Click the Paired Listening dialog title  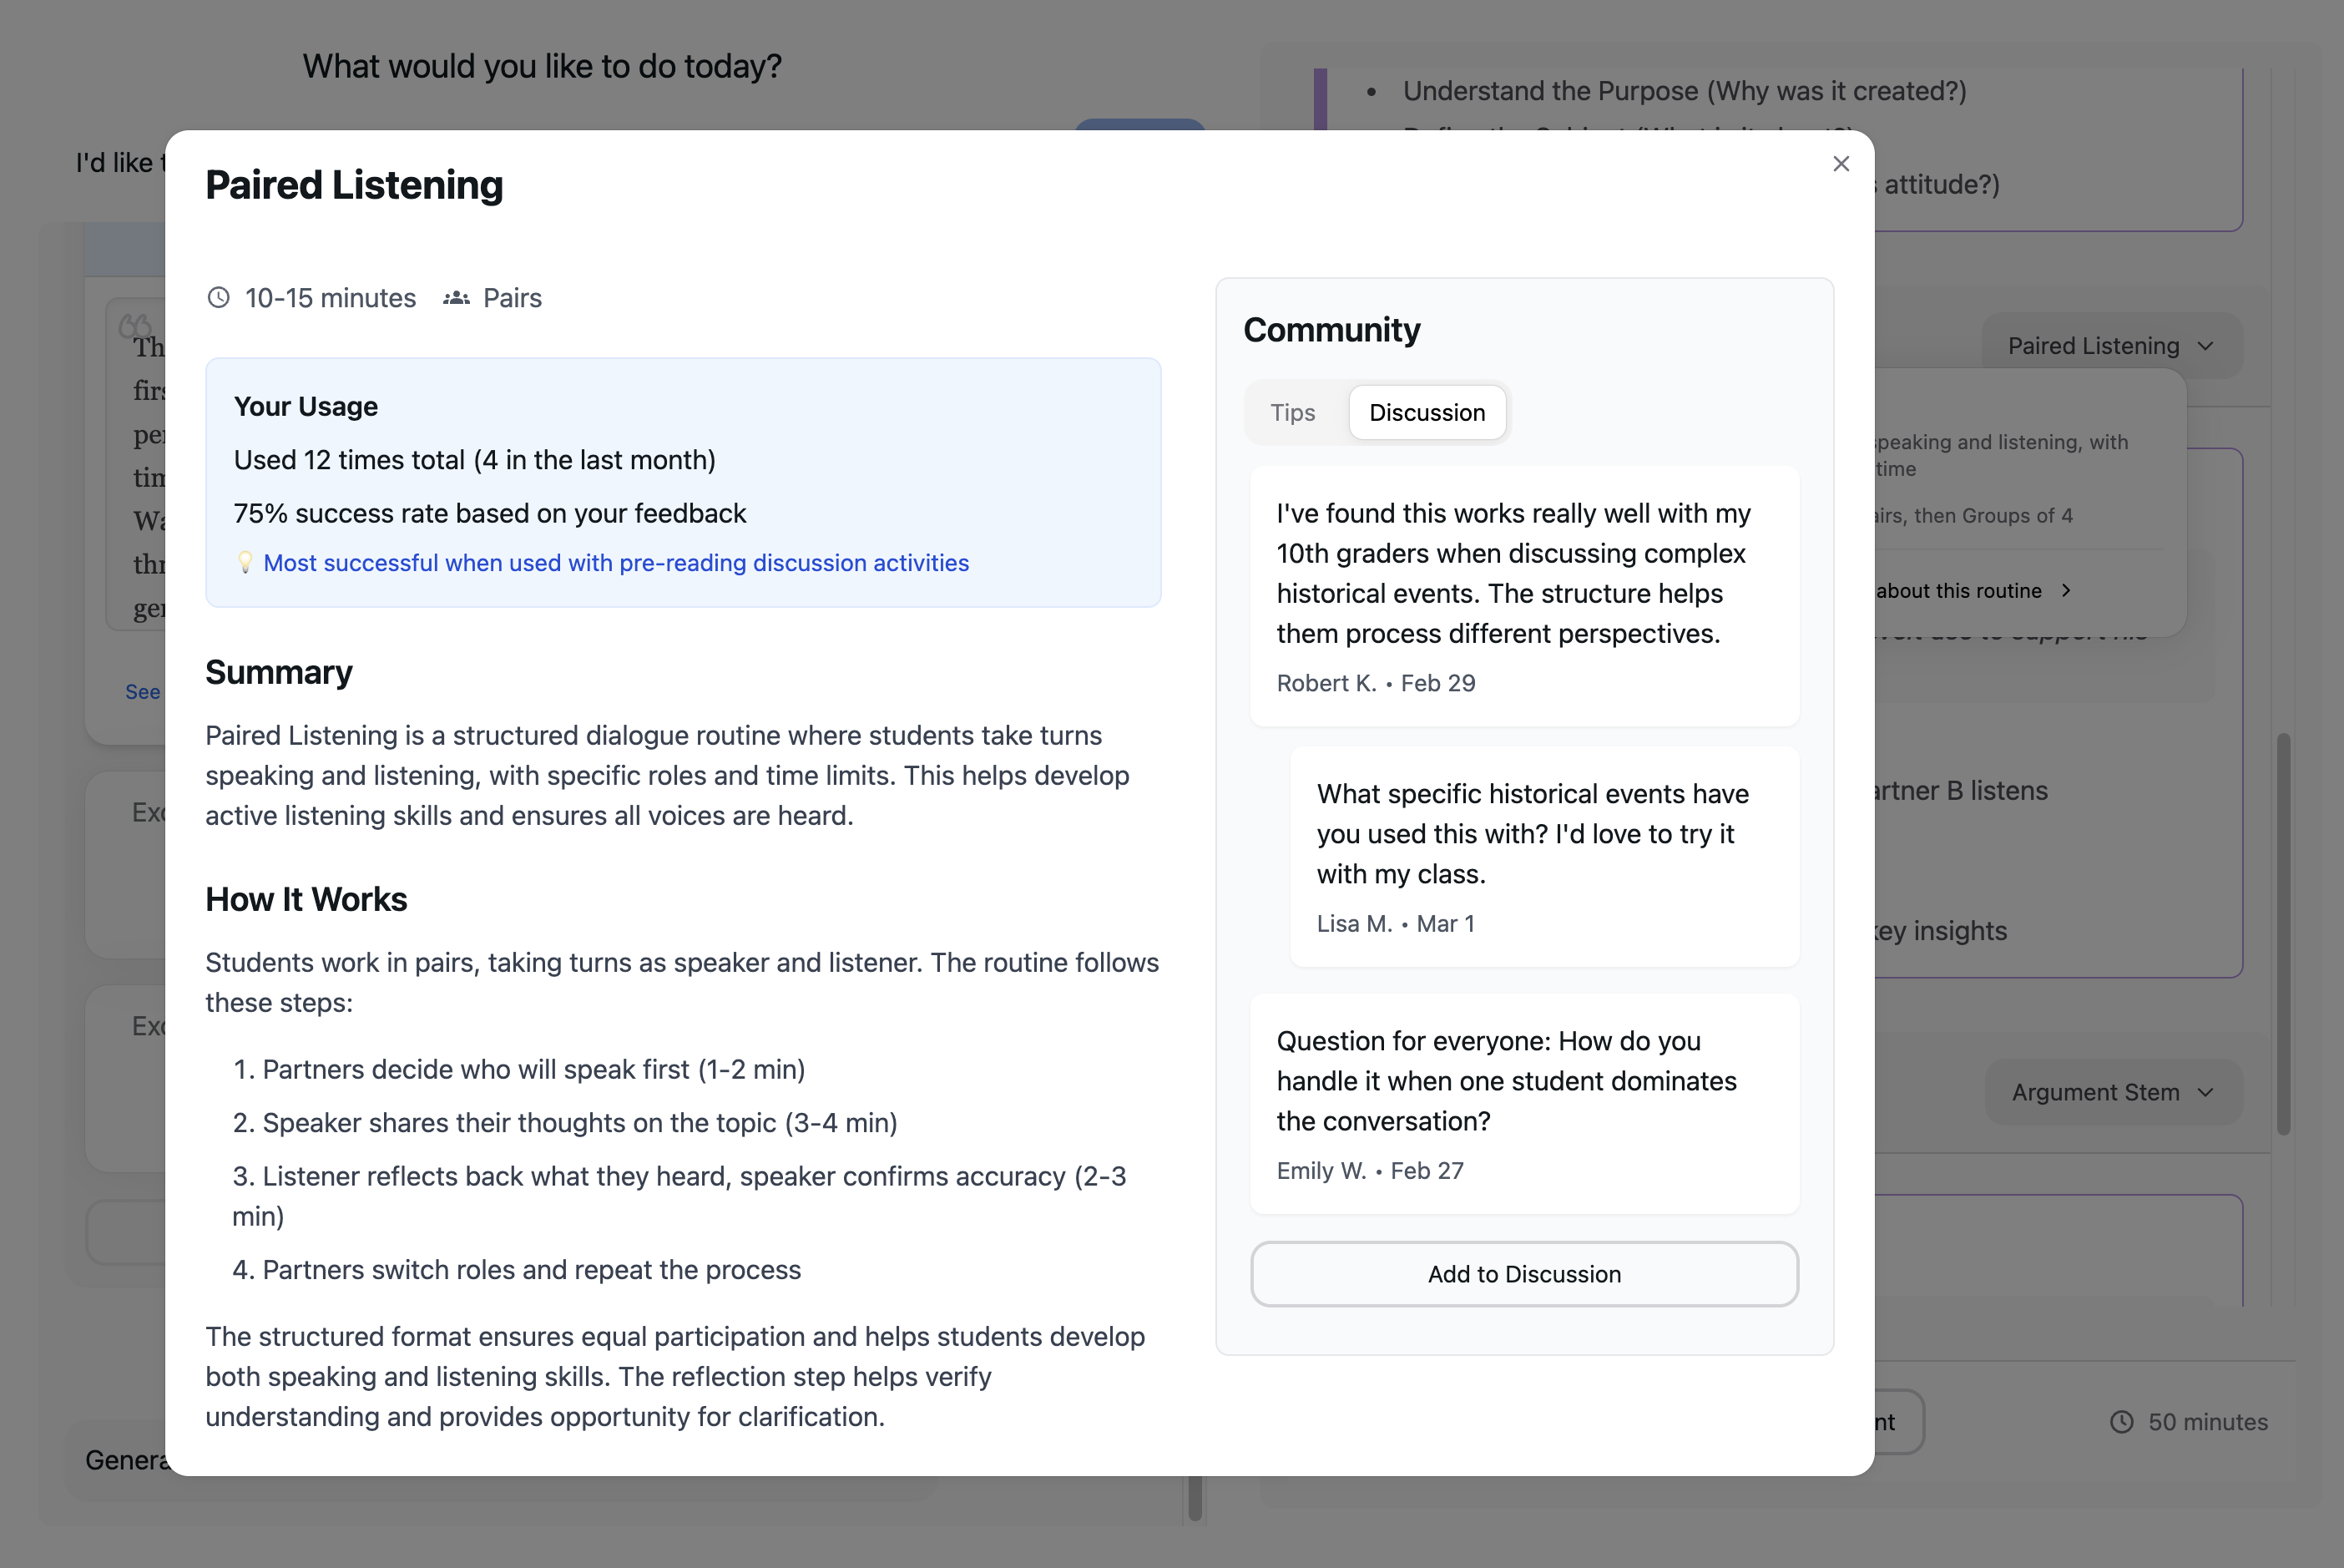point(354,185)
